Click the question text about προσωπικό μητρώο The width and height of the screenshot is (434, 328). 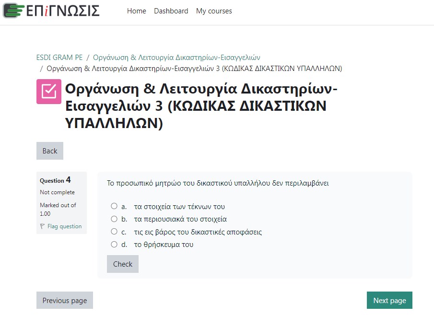(x=218, y=183)
